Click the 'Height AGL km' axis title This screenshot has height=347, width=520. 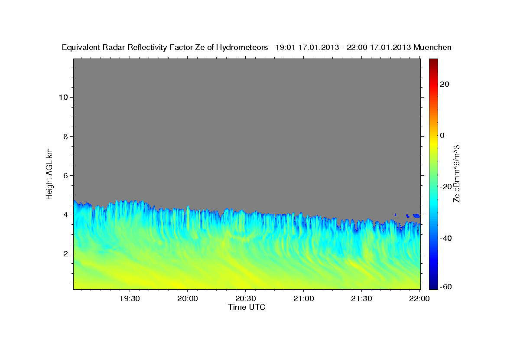50,173
